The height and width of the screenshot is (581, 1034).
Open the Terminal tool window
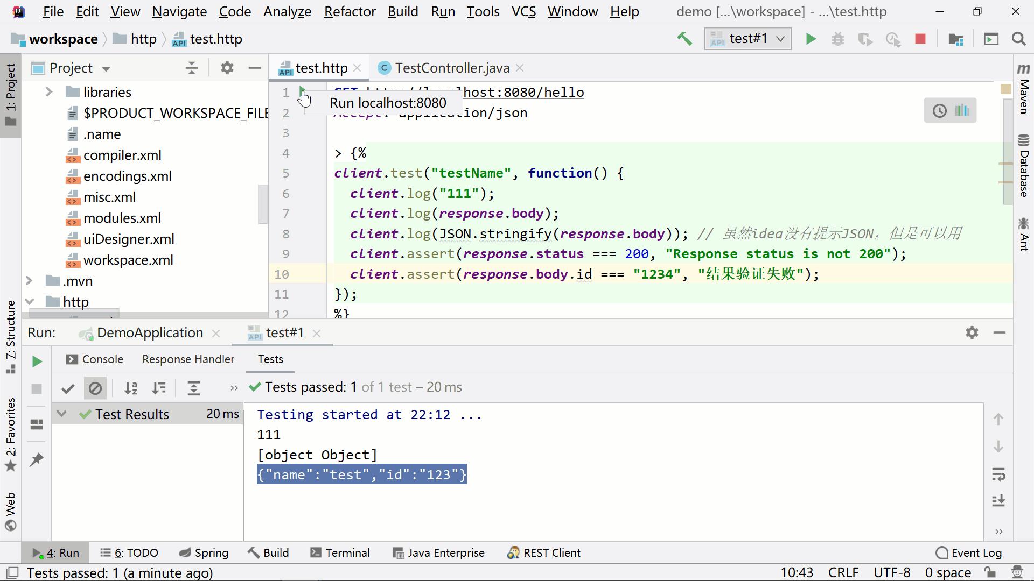click(340, 553)
